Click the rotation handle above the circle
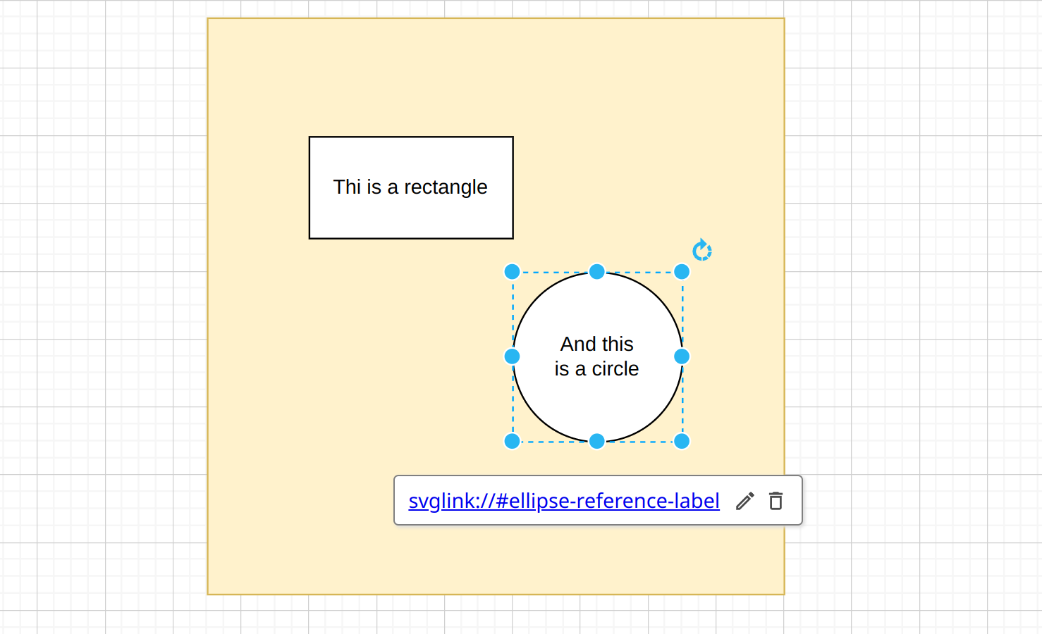Screen dimensions: 1042x634 701,250
